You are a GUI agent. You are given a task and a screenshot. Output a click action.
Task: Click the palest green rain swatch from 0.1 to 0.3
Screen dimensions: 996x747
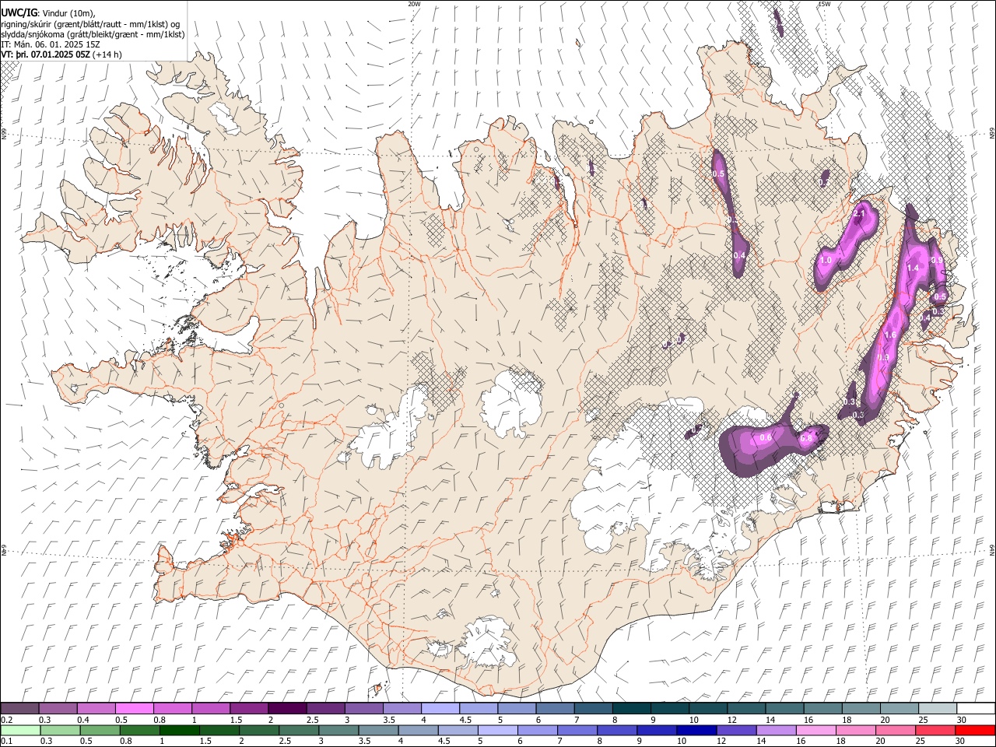pos(21,730)
